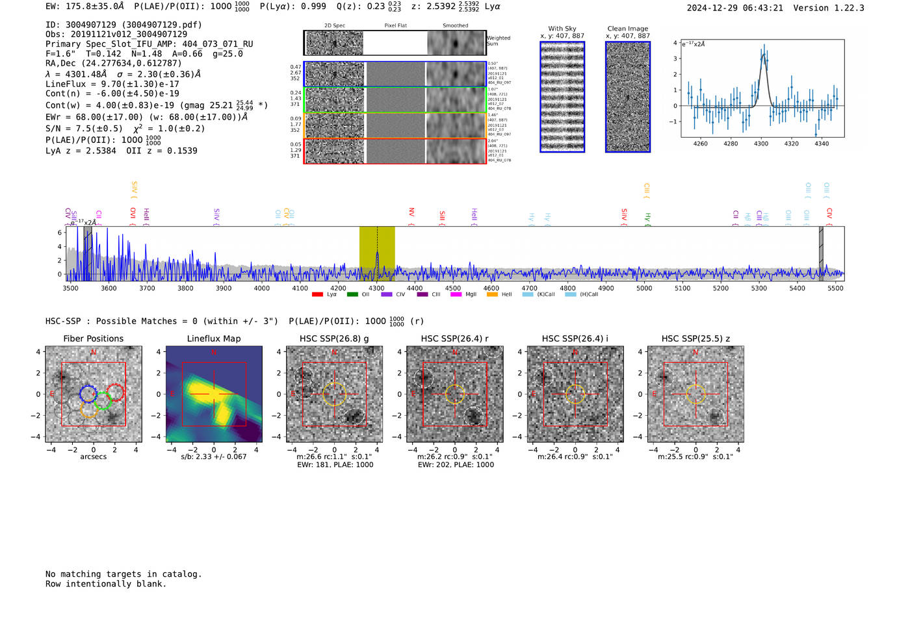
Task: Select the Clean Image CCD cutout
Action: [x=628, y=97]
